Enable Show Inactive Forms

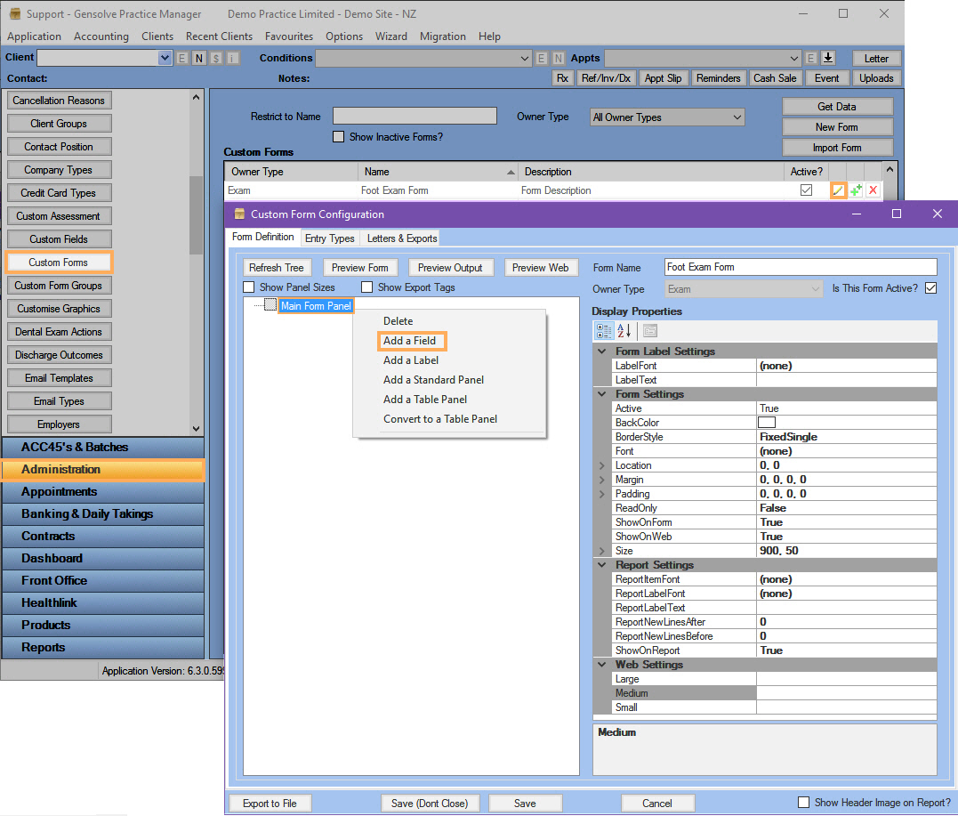tap(338, 136)
